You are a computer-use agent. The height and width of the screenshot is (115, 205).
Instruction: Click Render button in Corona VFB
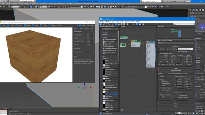click(91, 25)
